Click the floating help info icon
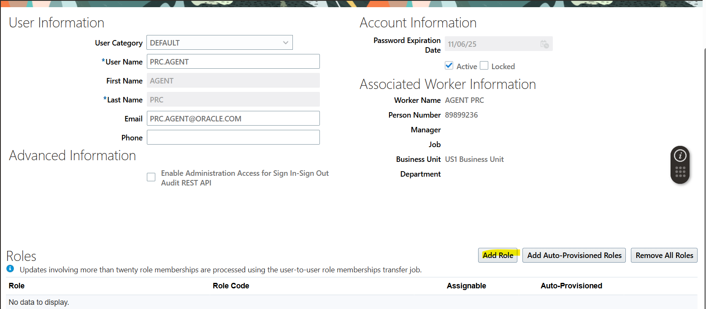 coord(680,156)
